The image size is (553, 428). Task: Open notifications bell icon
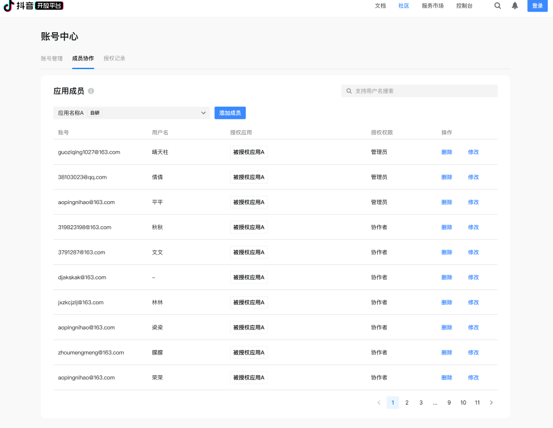click(x=515, y=6)
